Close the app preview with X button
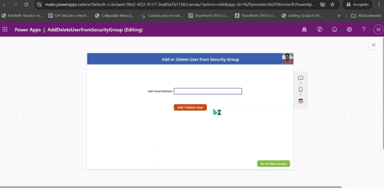The height and width of the screenshot is (188, 384). 373,45
